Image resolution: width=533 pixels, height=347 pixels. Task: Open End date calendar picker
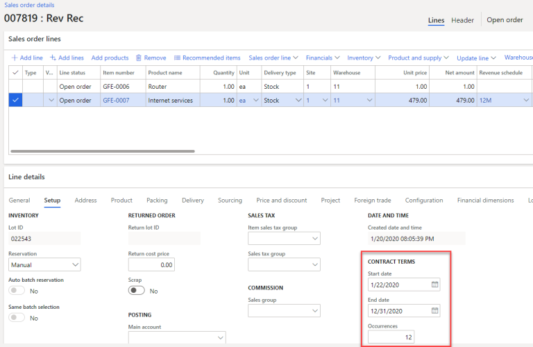pos(434,310)
